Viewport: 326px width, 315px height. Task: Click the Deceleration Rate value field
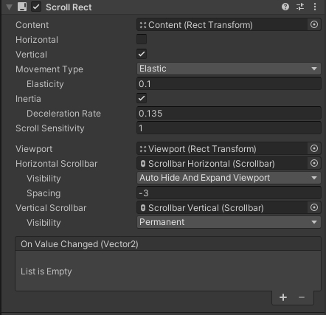(229, 114)
